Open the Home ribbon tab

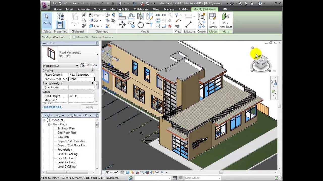click(58, 9)
